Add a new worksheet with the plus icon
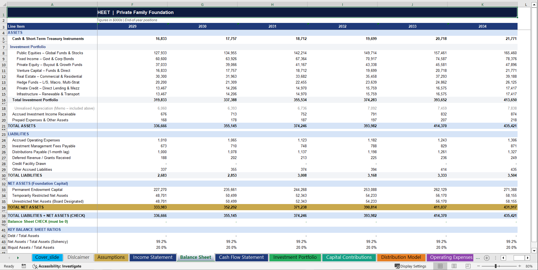 pos(487,258)
